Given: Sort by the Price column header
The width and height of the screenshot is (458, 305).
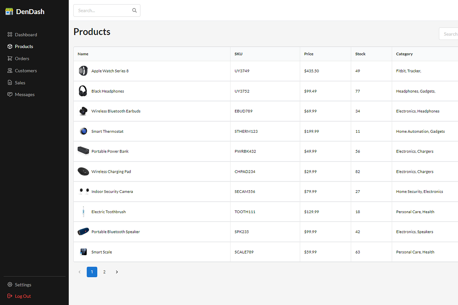Looking at the screenshot, I should click(x=309, y=54).
